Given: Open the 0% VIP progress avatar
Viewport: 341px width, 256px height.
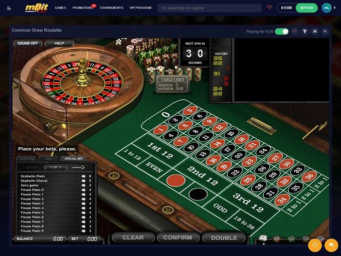Looking at the screenshot, I should [326, 8].
